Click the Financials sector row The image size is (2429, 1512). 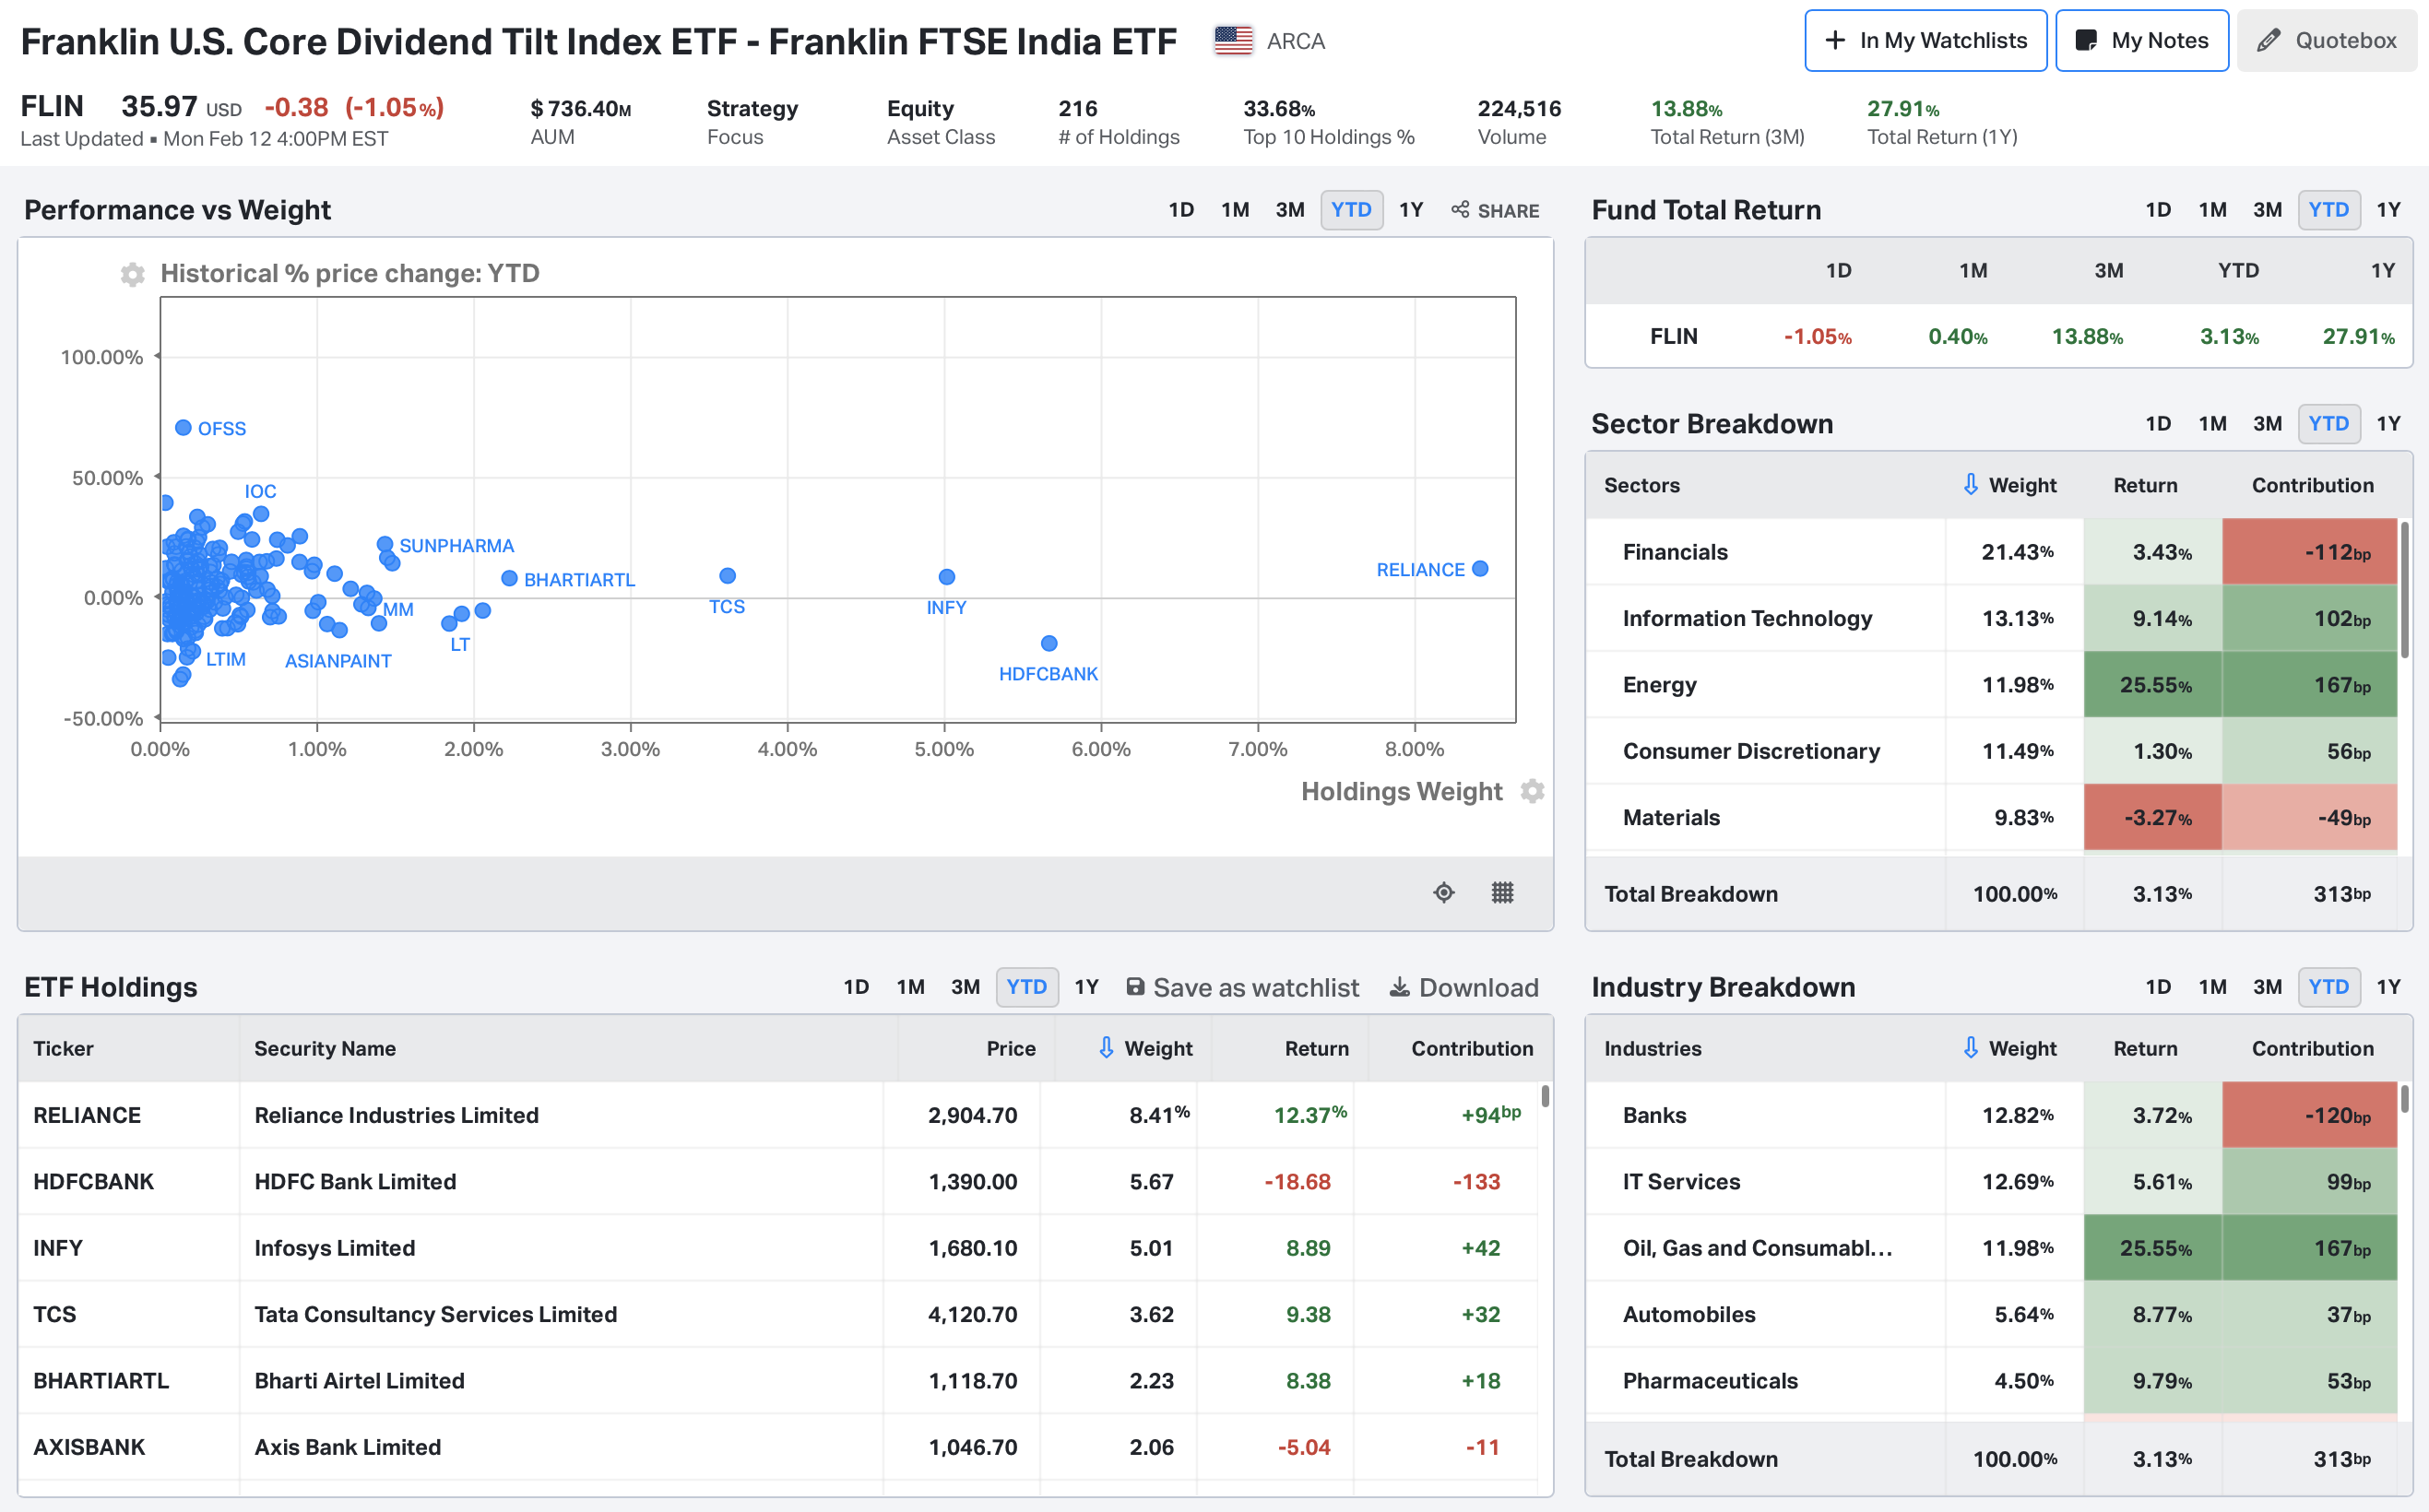pyautogui.click(x=1991, y=552)
